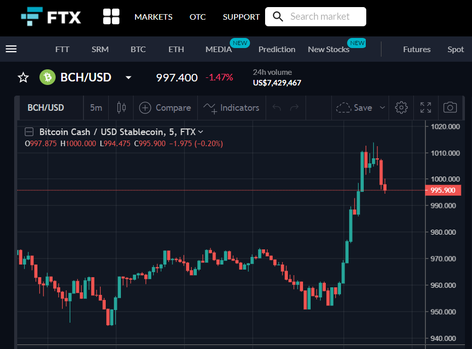Expand the Save dropdown arrow
The height and width of the screenshot is (349, 472).
point(382,108)
